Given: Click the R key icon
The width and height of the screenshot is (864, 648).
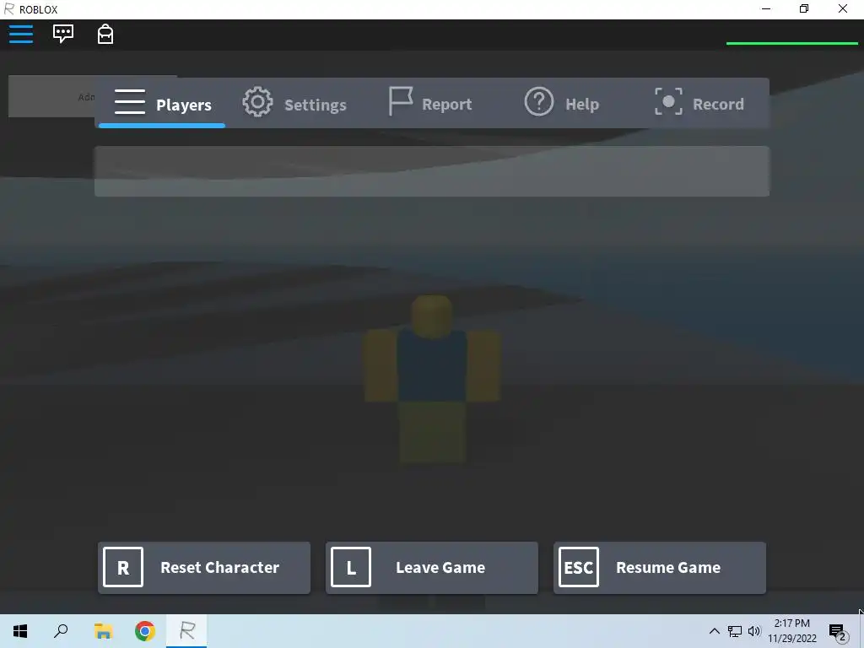Looking at the screenshot, I should coord(123,567).
